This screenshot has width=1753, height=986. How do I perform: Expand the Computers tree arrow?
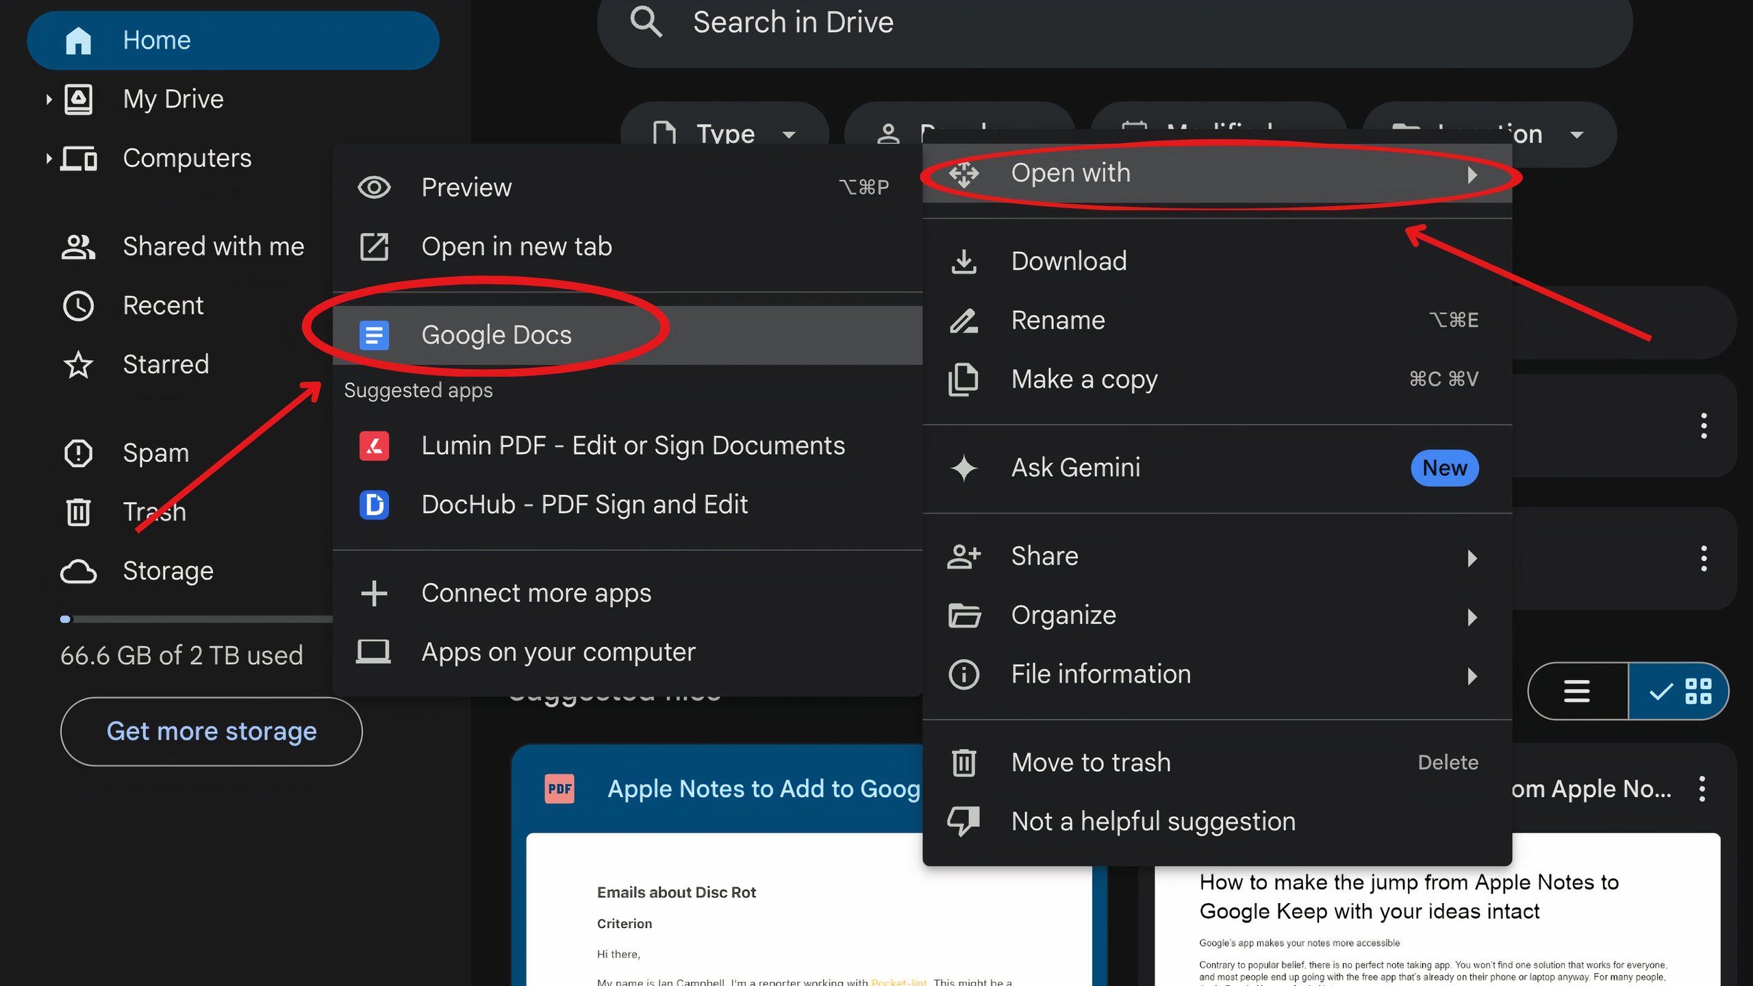click(49, 159)
